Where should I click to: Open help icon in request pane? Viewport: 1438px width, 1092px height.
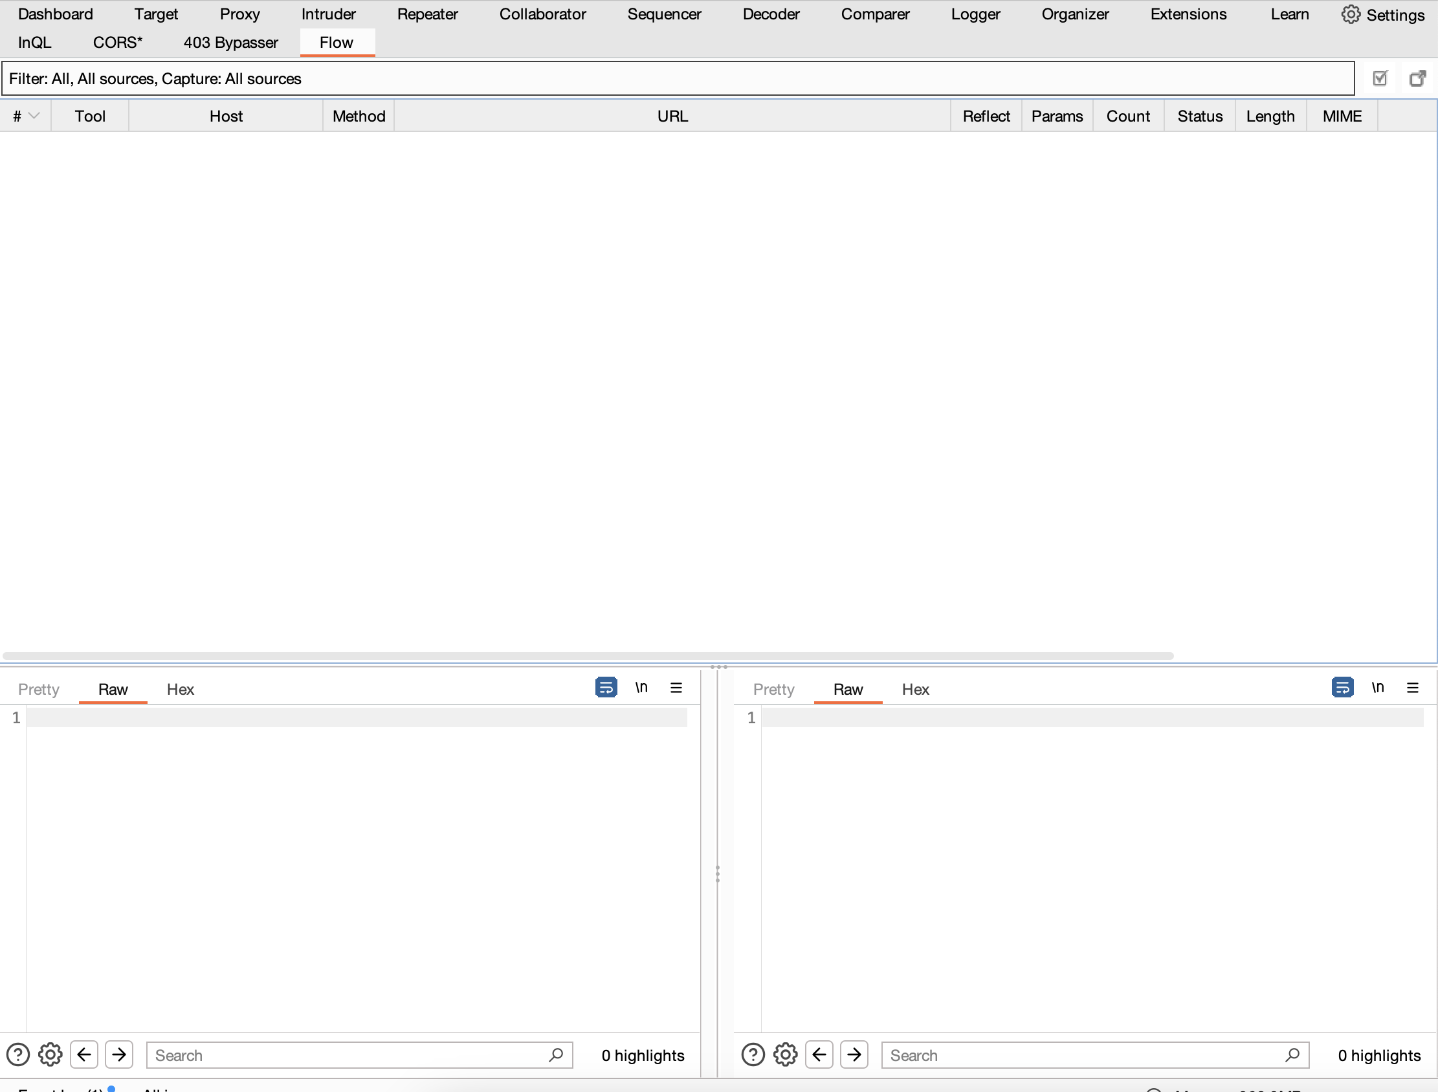coord(18,1054)
